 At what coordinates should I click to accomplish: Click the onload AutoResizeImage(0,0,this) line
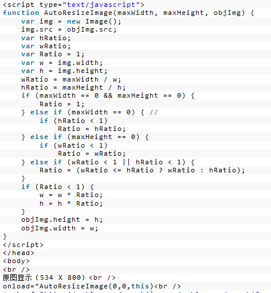click(x=92, y=286)
